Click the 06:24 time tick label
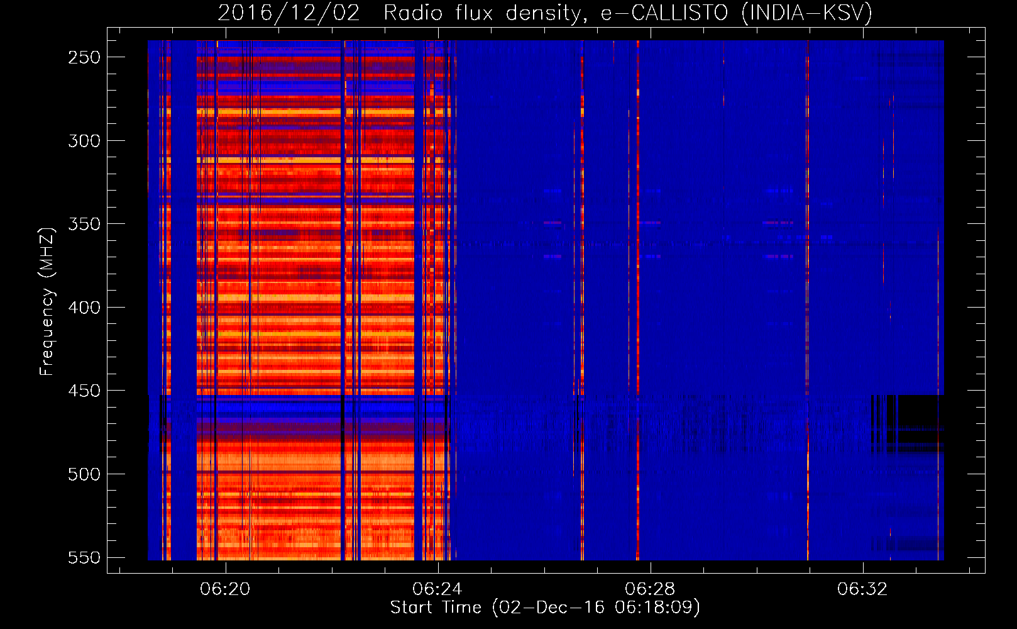The height and width of the screenshot is (629, 1017). point(437,589)
